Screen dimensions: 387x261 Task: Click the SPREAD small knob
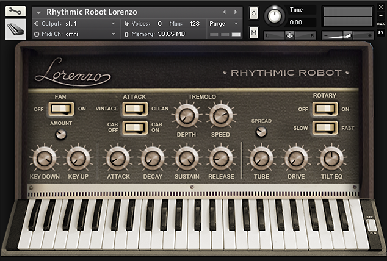pos(261,132)
